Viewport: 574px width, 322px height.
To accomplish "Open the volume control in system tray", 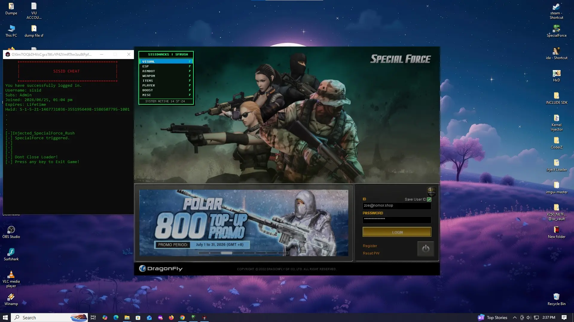I will tap(529, 318).
